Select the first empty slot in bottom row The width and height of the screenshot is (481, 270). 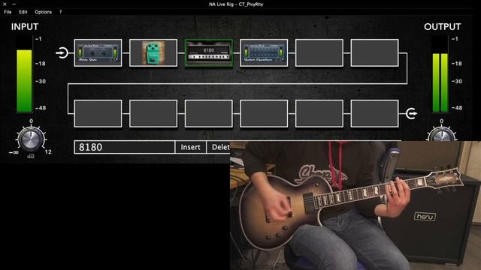[x=98, y=113]
